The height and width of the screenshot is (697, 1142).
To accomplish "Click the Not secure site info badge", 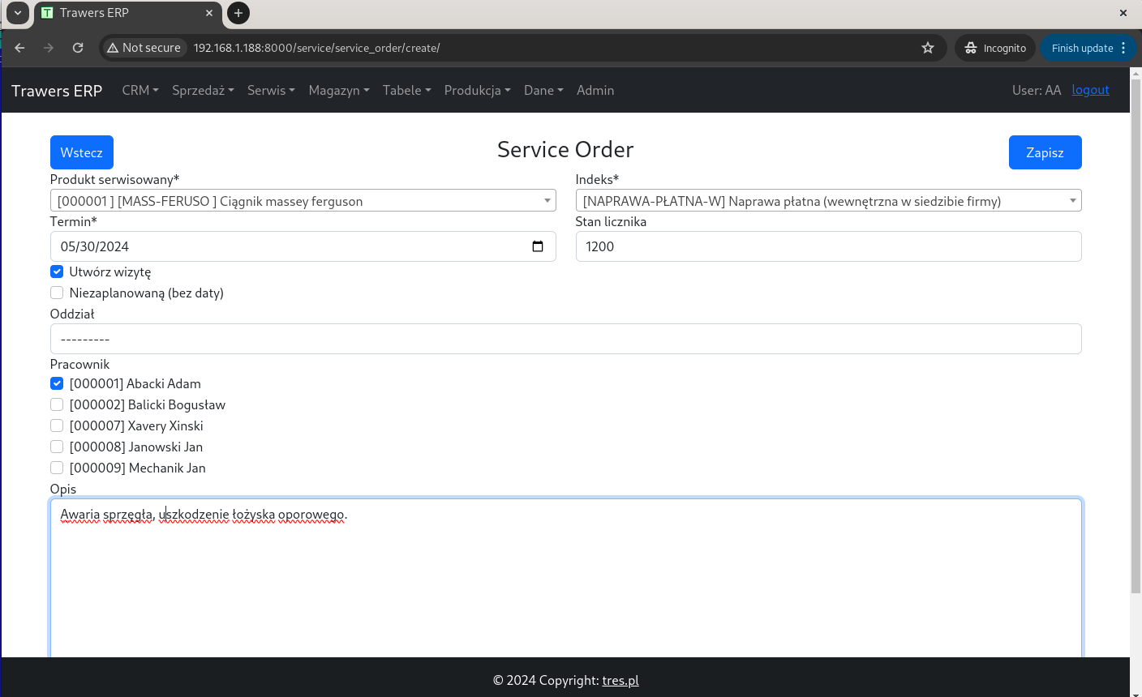I will click(x=144, y=48).
